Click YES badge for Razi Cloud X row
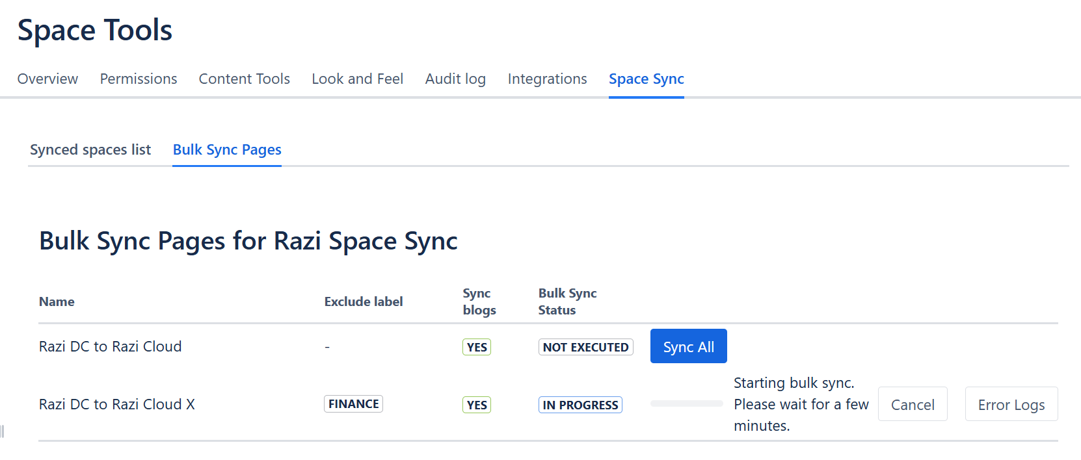 tap(477, 405)
